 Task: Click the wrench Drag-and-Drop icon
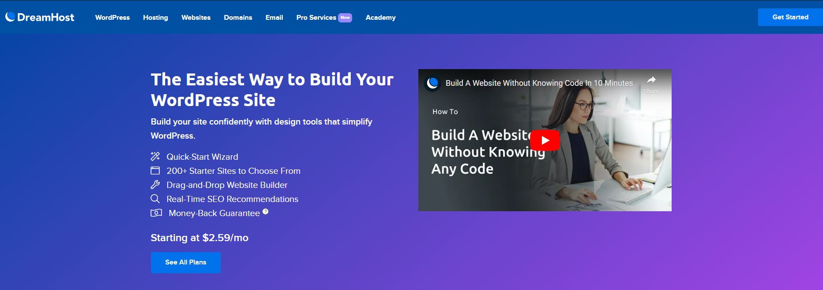click(x=155, y=184)
